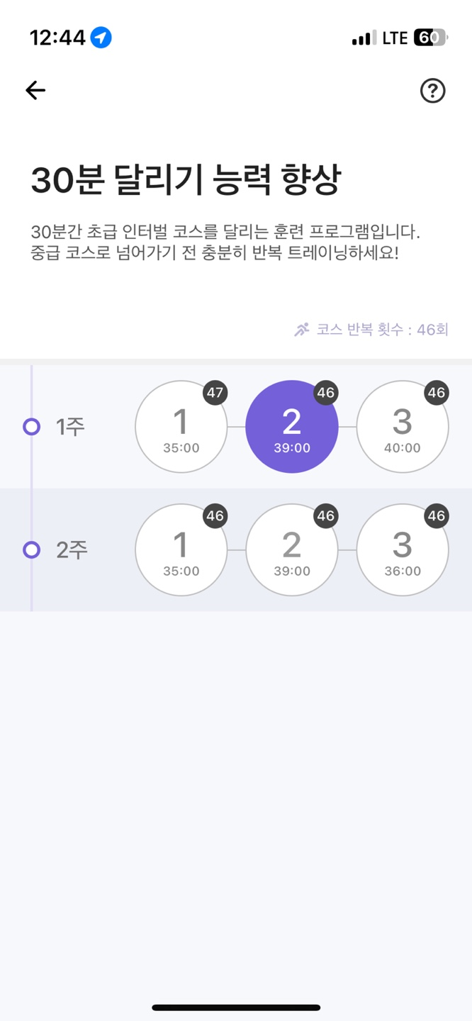Select week 1 session 3 circle 40:00

[x=403, y=427]
